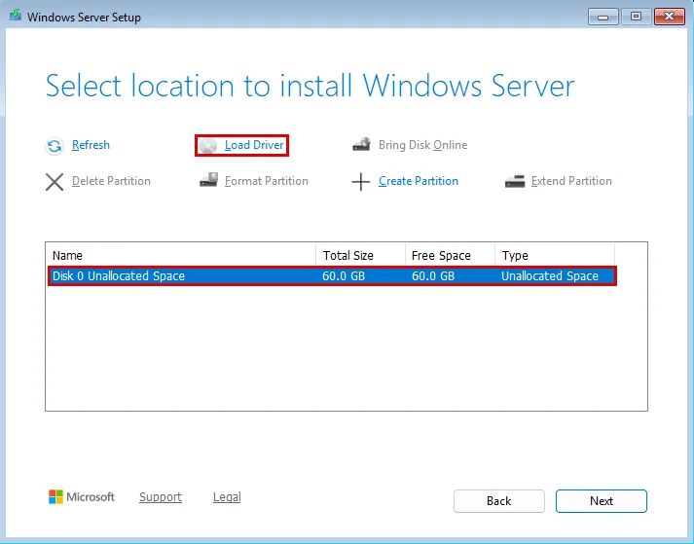Select the Disk 0 Unallocated Space row
The image size is (694, 544).
332,275
